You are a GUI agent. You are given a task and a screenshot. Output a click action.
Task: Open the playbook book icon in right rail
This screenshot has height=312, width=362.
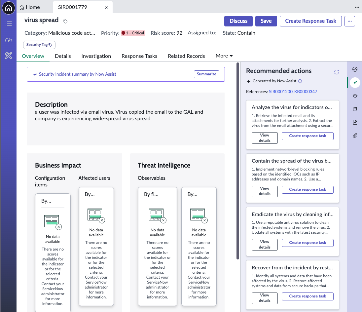coord(355,109)
